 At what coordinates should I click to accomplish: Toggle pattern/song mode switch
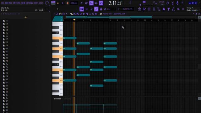[x=53, y=3]
